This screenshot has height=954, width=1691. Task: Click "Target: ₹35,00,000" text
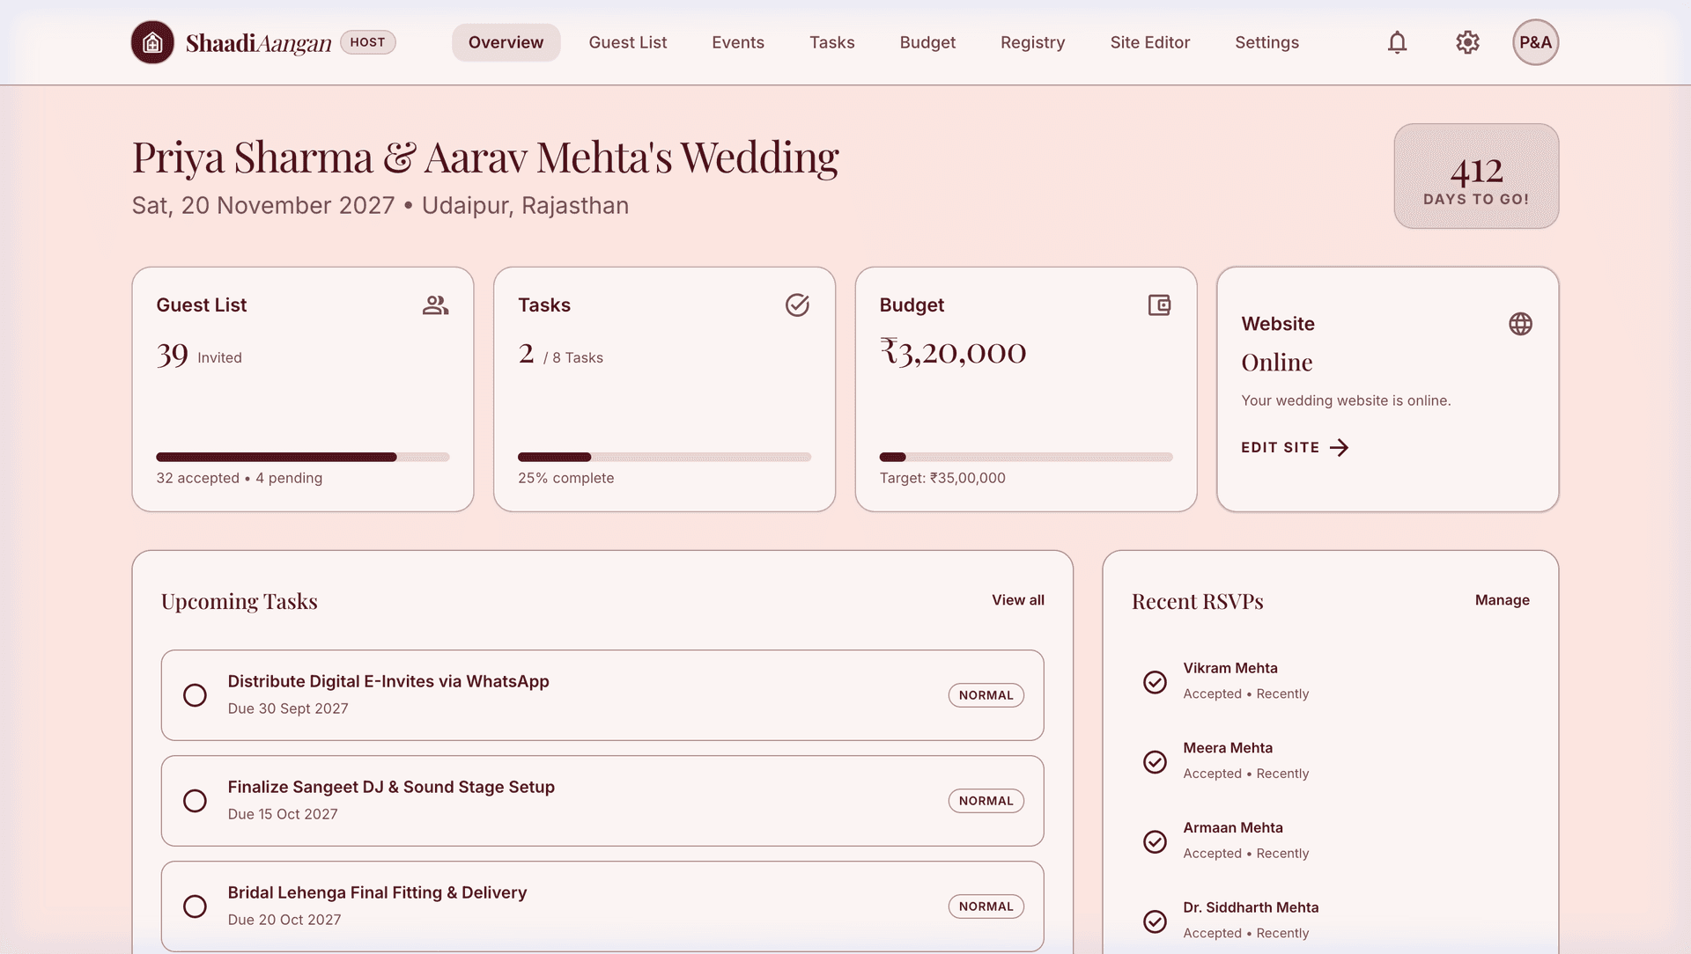pyautogui.click(x=942, y=478)
